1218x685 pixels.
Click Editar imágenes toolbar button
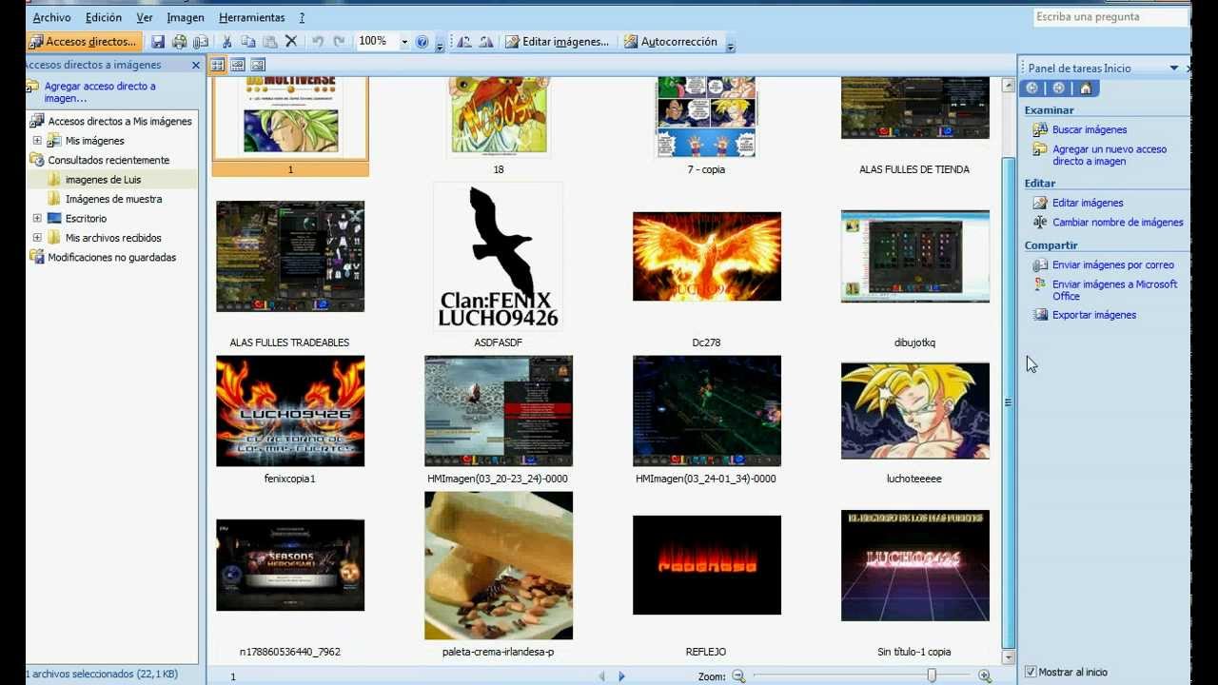(557, 42)
